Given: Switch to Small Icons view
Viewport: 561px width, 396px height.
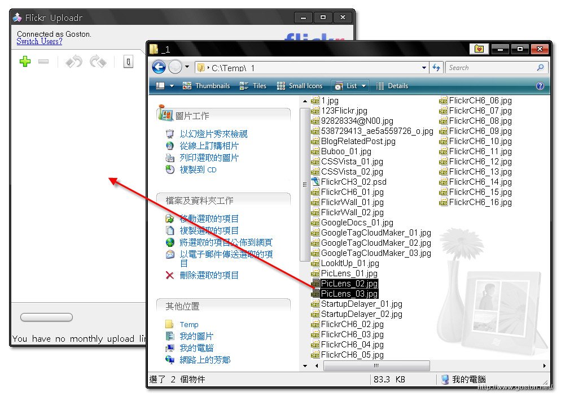Looking at the screenshot, I should pos(300,86).
